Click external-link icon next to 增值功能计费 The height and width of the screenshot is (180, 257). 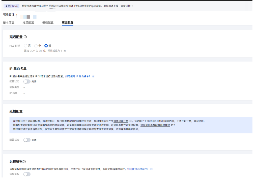(x=130, y=121)
